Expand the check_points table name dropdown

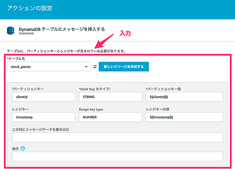pyautogui.click(x=49, y=67)
